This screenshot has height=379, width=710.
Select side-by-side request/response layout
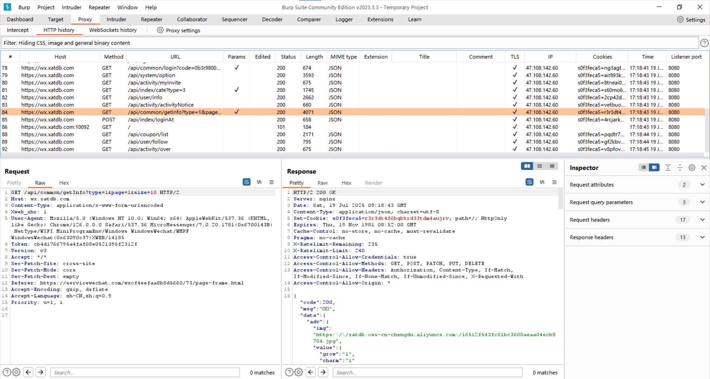[x=527, y=166]
